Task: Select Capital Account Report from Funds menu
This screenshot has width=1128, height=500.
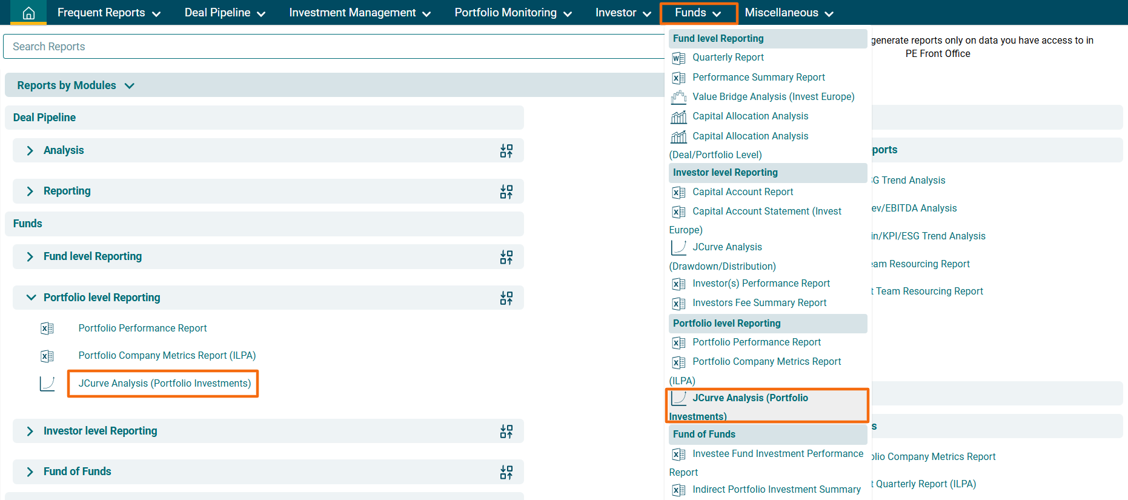Action: [743, 192]
